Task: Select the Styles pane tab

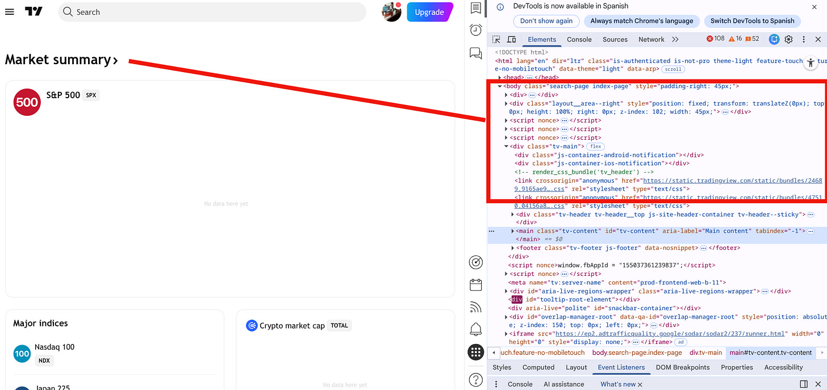Action: (x=502, y=367)
